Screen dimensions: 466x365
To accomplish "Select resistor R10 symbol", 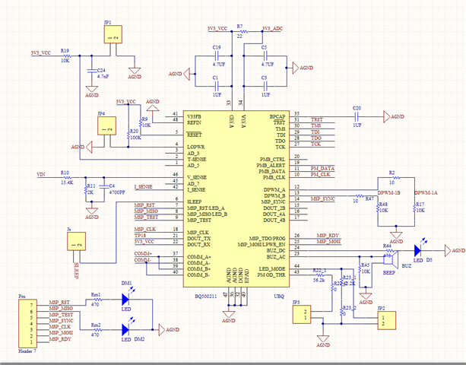I will coord(68,177).
